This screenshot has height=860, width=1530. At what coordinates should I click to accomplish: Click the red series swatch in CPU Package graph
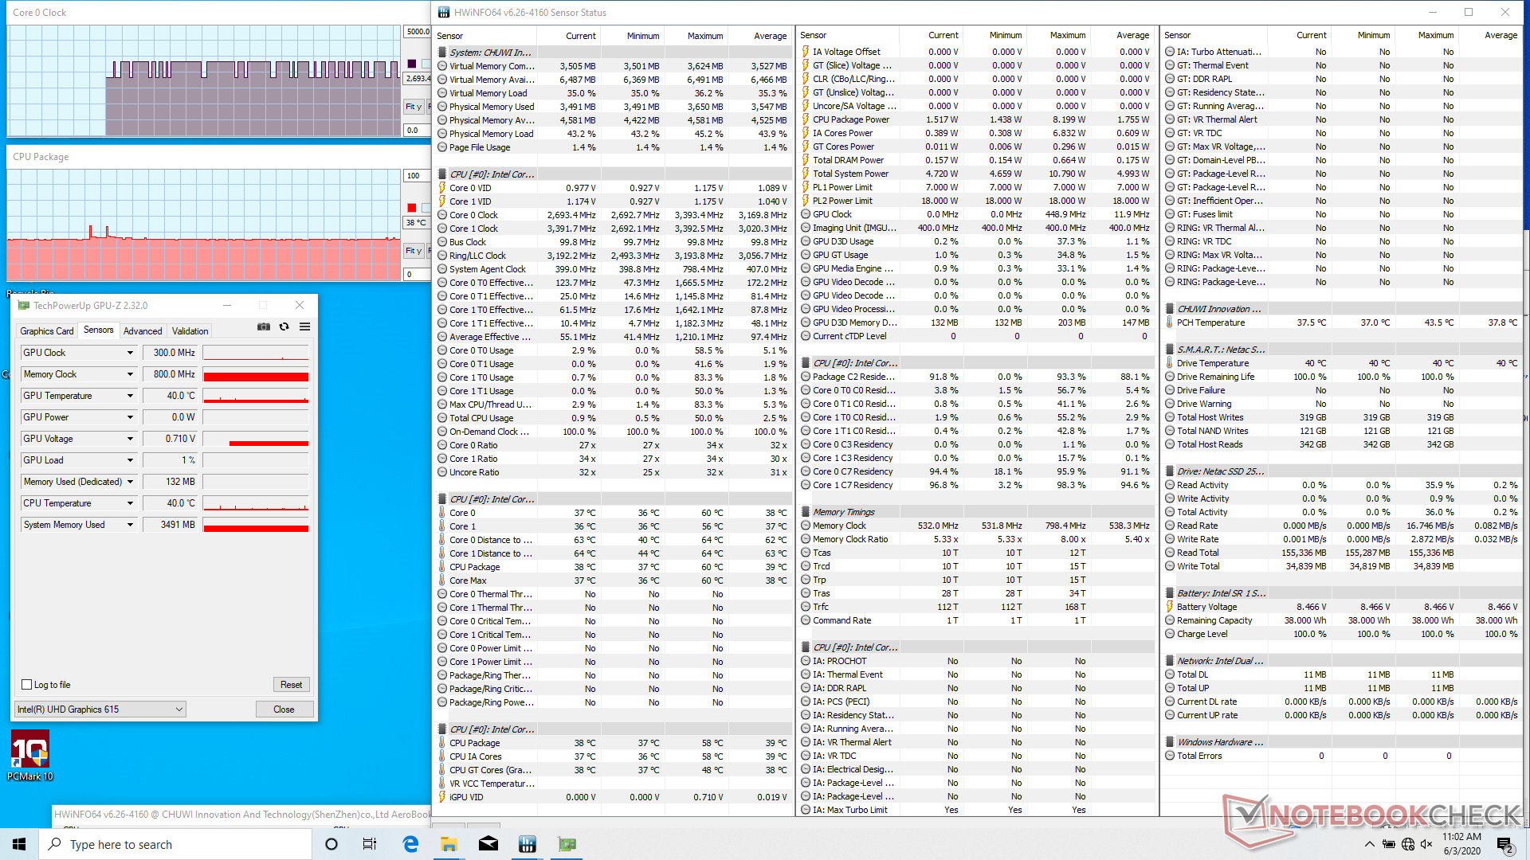pyautogui.click(x=412, y=208)
